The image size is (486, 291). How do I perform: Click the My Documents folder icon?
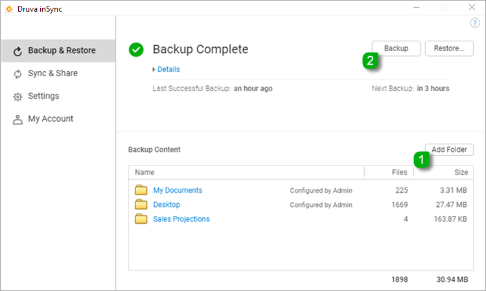click(x=141, y=190)
